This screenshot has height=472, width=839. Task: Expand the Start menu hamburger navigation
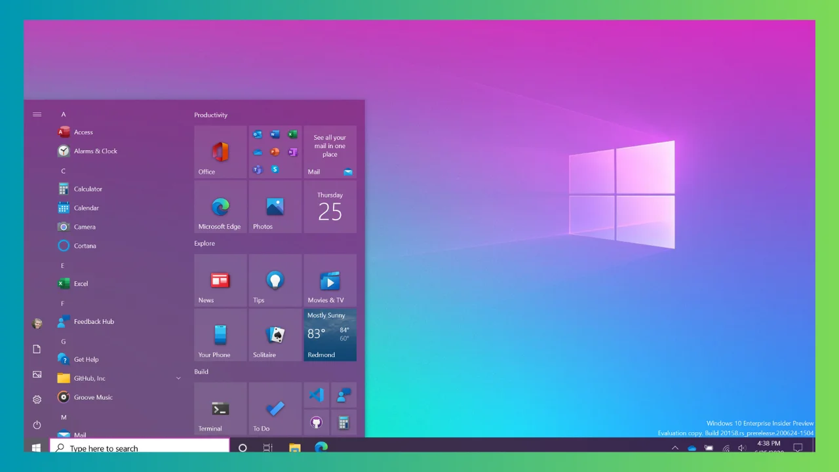(37, 114)
